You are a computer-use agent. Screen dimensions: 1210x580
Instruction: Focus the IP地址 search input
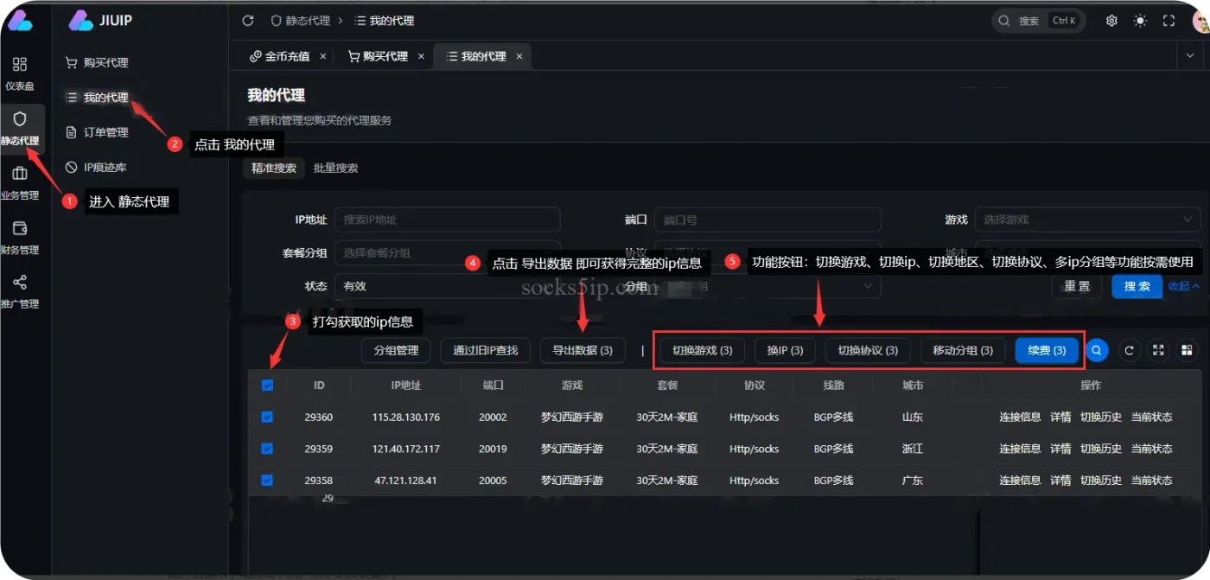(x=447, y=220)
